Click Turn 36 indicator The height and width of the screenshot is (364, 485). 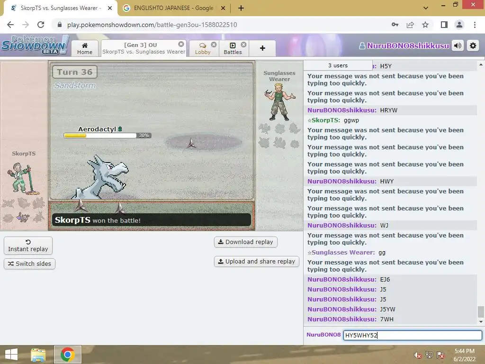[x=74, y=72]
